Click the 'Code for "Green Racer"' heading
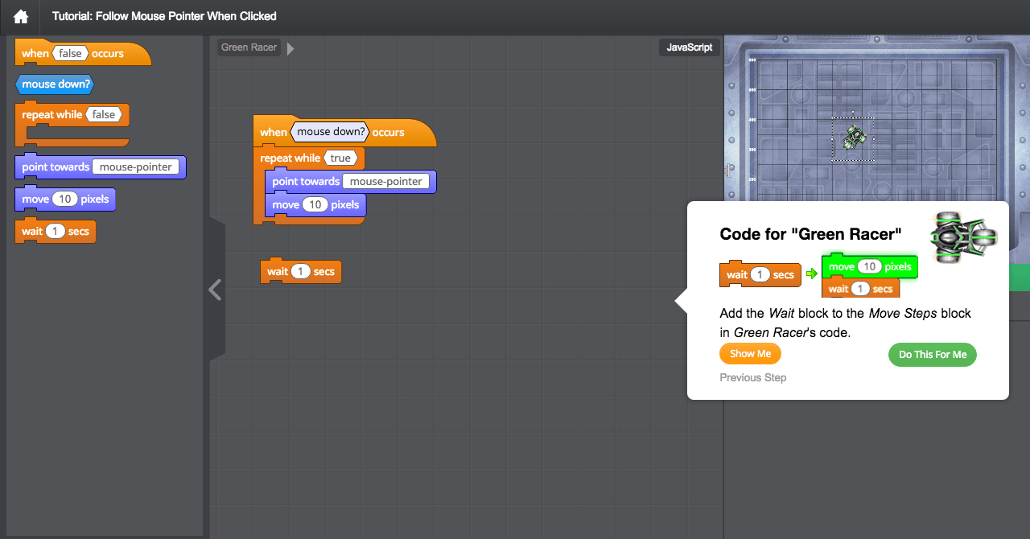This screenshot has width=1030, height=539. coord(810,234)
